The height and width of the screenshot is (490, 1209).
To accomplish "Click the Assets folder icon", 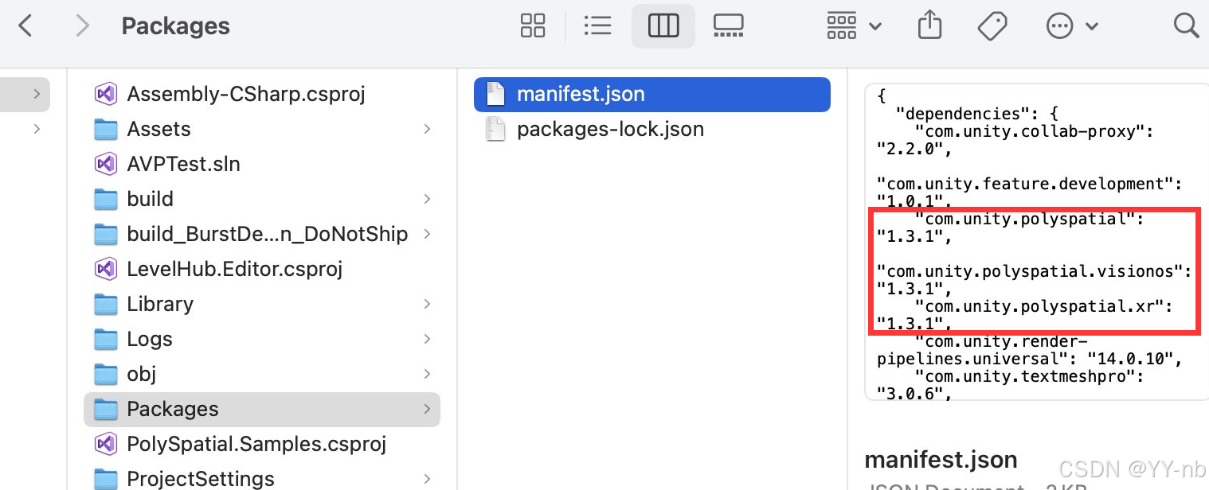I will (x=106, y=129).
